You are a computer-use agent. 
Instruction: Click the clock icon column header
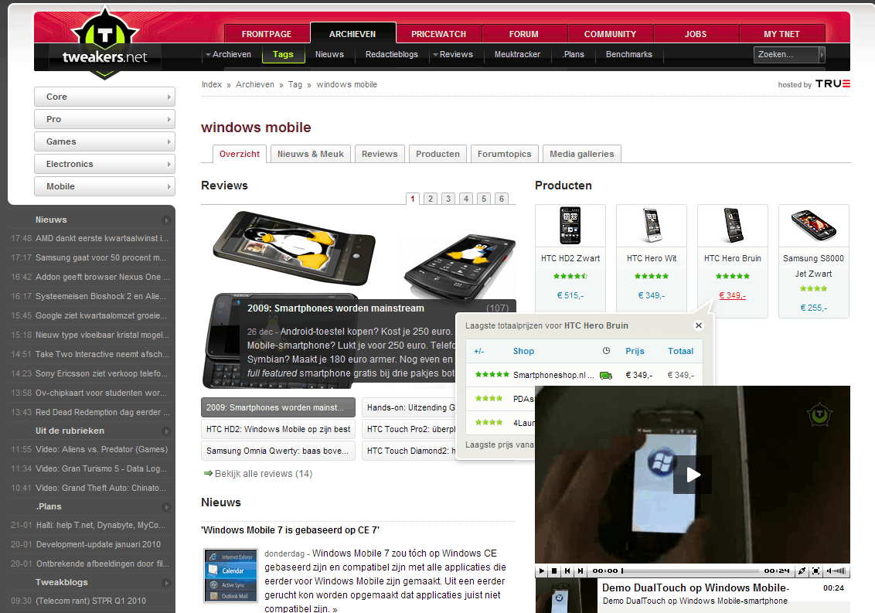606,351
